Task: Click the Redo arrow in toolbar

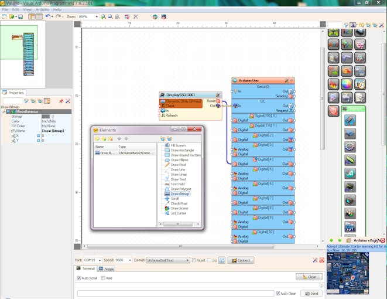Action: [x=58, y=16]
